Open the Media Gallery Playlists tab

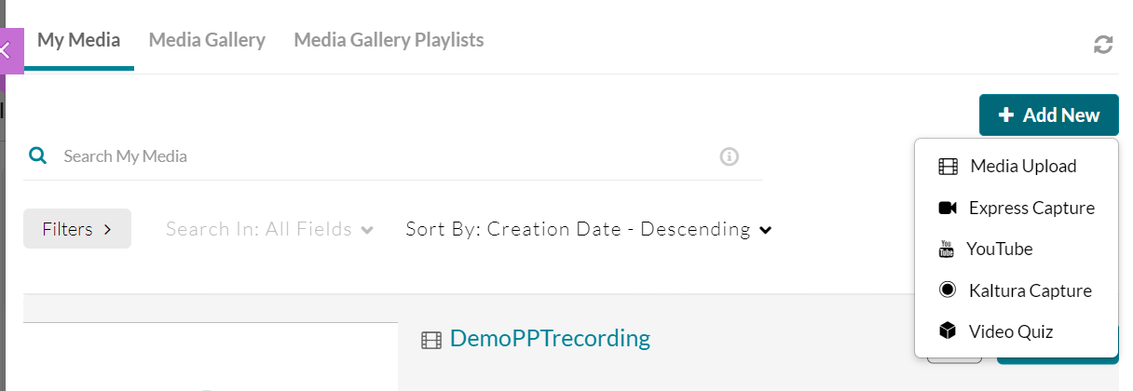tap(389, 40)
